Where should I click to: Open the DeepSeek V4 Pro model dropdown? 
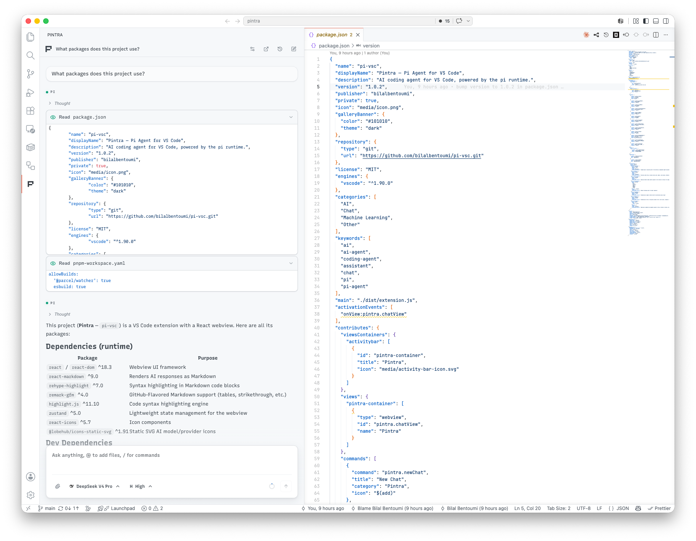[94, 486]
